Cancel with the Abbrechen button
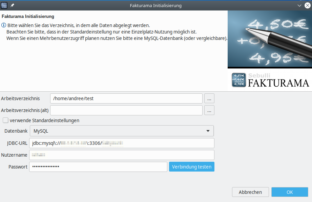 tap(250, 192)
